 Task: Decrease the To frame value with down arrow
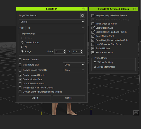click(x=81, y=52)
